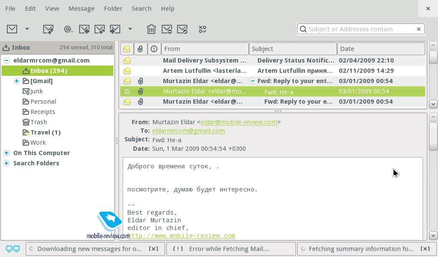Expand the On This Computer node
This screenshot has width=438, height=257.
6,153
